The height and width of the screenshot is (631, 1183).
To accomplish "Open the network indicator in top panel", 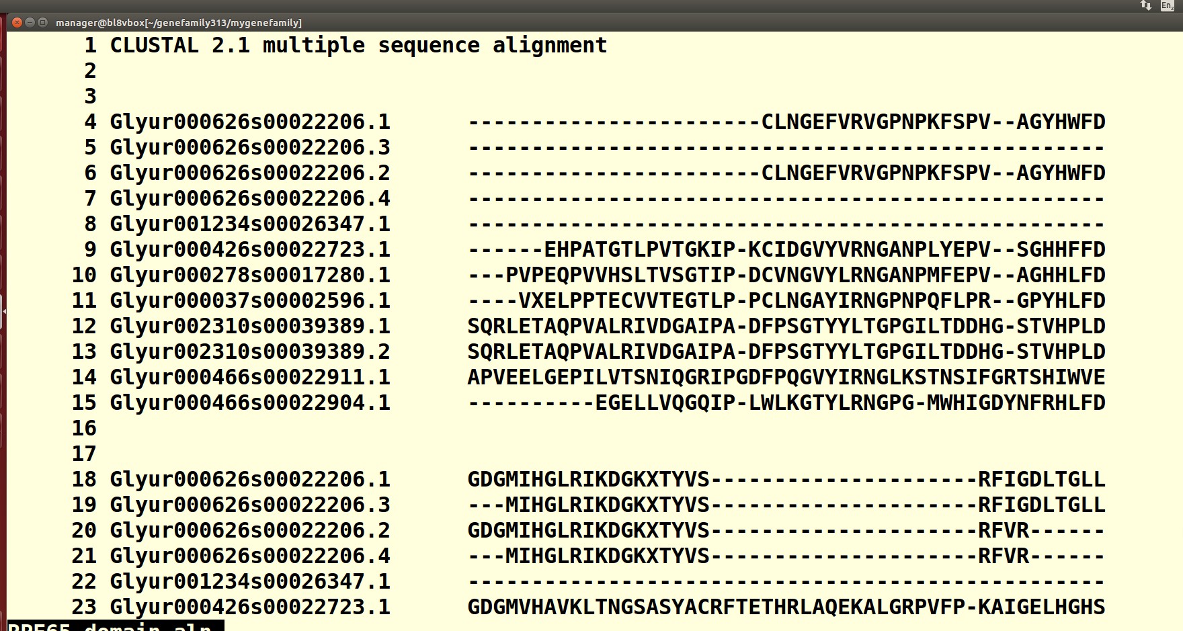I will click(x=1146, y=6).
